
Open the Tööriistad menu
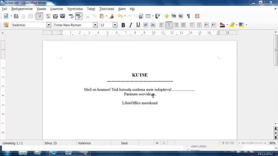click(x=106, y=9)
